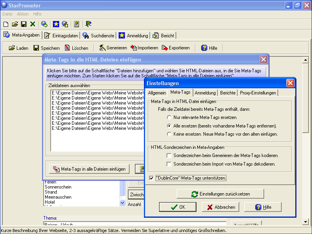The width and height of the screenshot is (312, 234).
Task: Open the Hilfe menu in the menu bar
Action: point(37,14)
